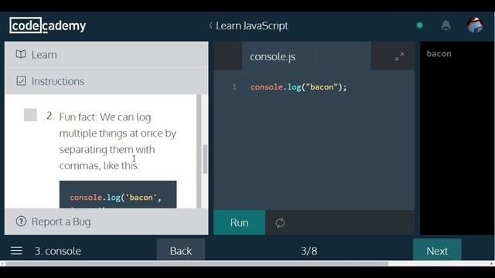Viewport: 495px width, 278px height.
Task: Expand the Learn section
Action: point(107,55)
